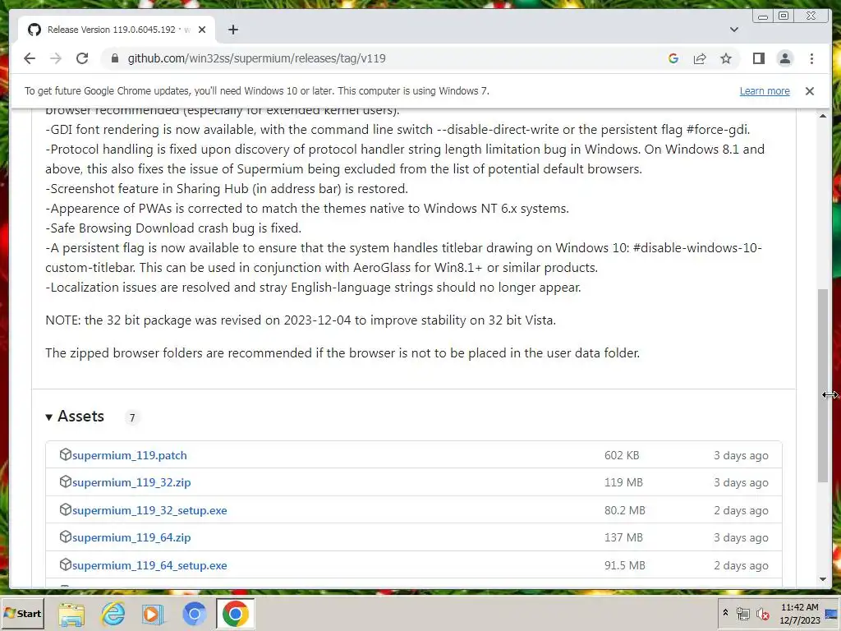Show hidden system tray icons
The width and height of the screenshot is (841, 631).
[x=725, y=613]
